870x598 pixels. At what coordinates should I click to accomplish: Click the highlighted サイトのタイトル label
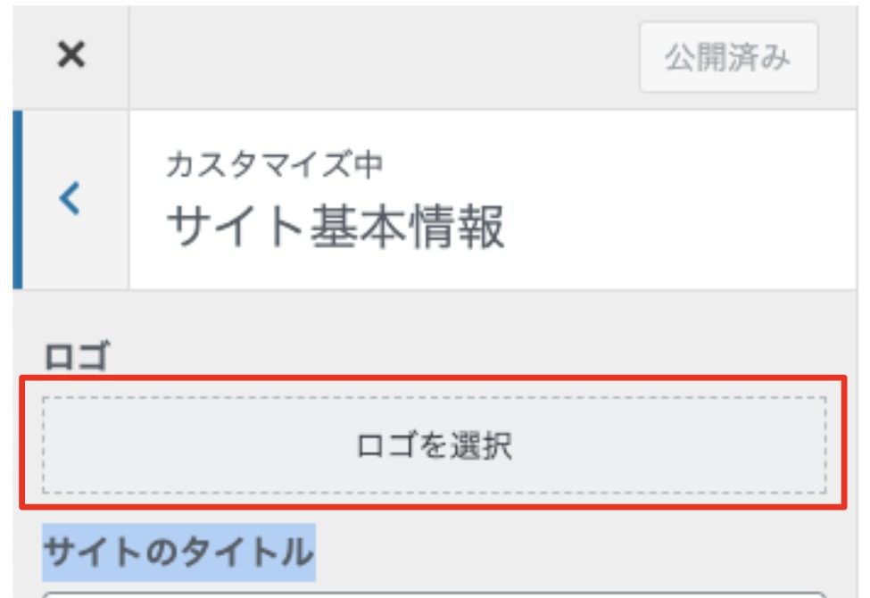[x=178, y=552]
